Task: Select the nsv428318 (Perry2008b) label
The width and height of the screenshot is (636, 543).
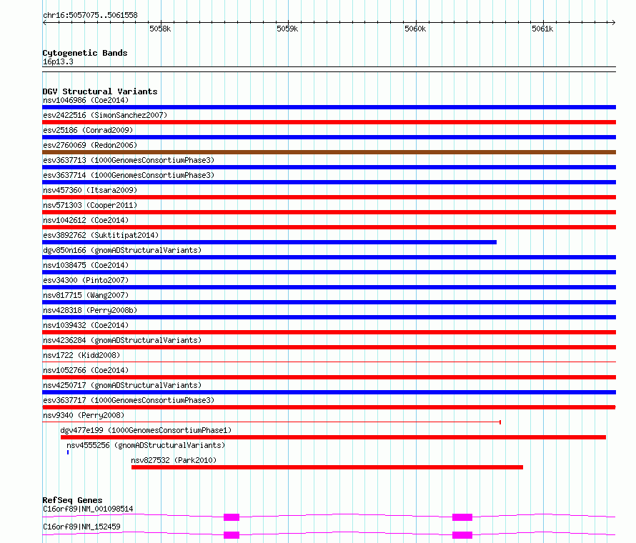Action: [x=90, y=310]
